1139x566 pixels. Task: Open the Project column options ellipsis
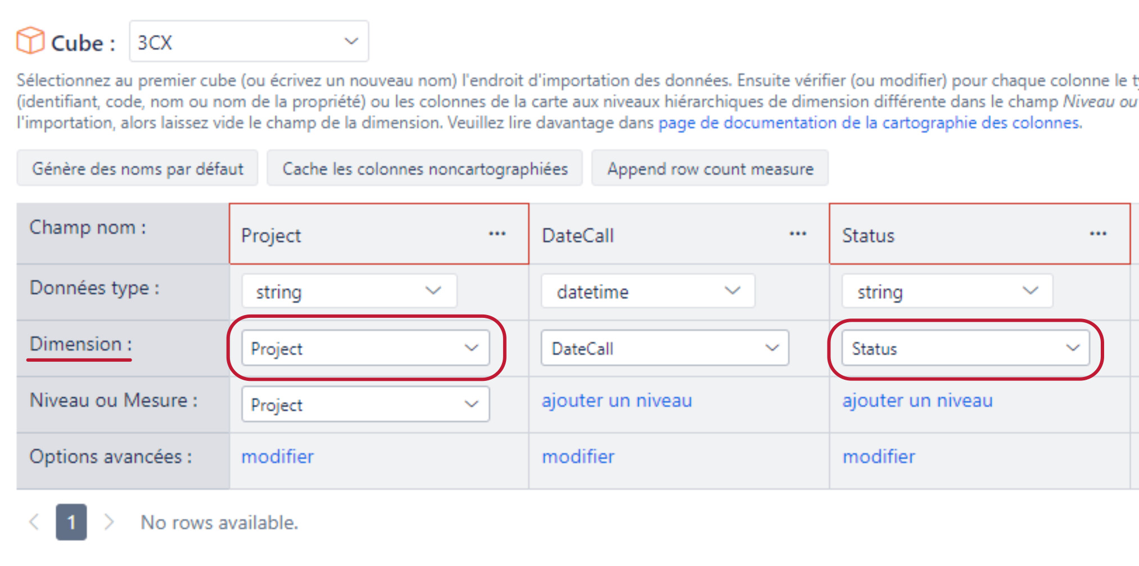point(497,234)
